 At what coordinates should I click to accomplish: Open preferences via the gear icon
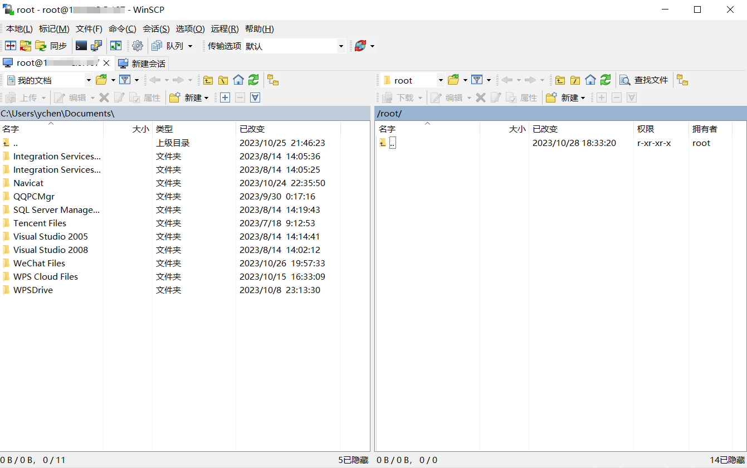(x=138, y=46)
